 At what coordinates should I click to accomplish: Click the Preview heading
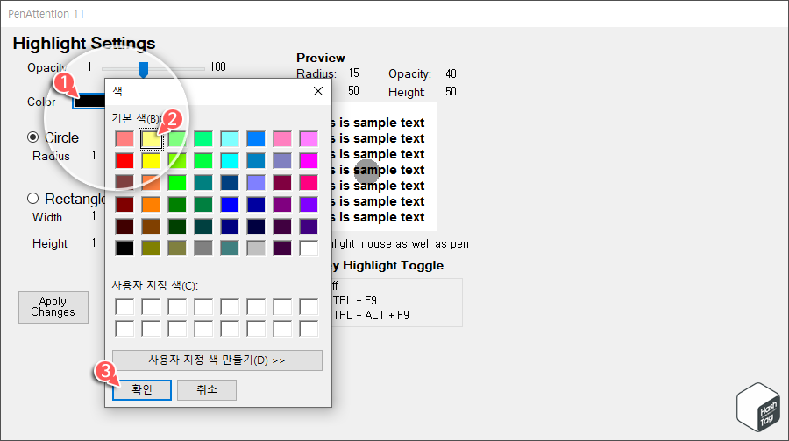point(321,58)
